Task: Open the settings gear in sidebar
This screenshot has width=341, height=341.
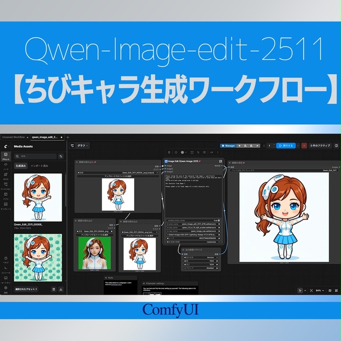Action: point(5,289)
